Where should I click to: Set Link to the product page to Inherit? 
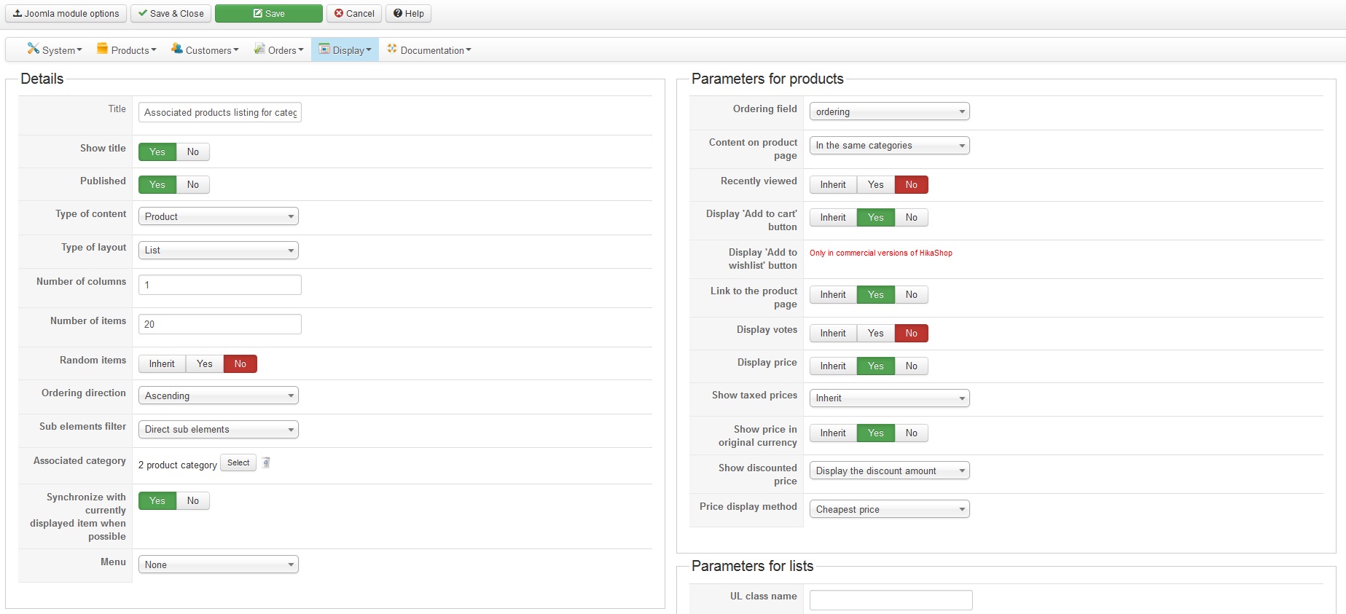833,294
